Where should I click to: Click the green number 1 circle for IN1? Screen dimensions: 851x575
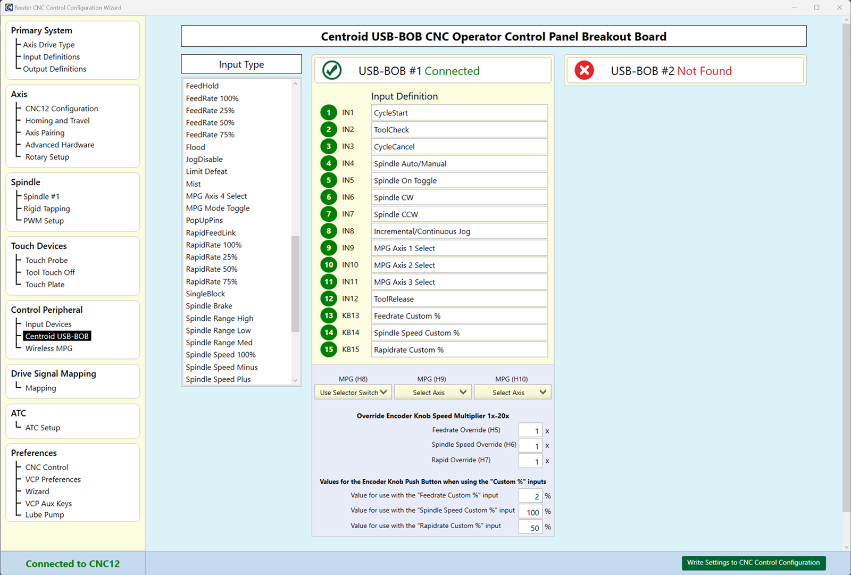329,113
